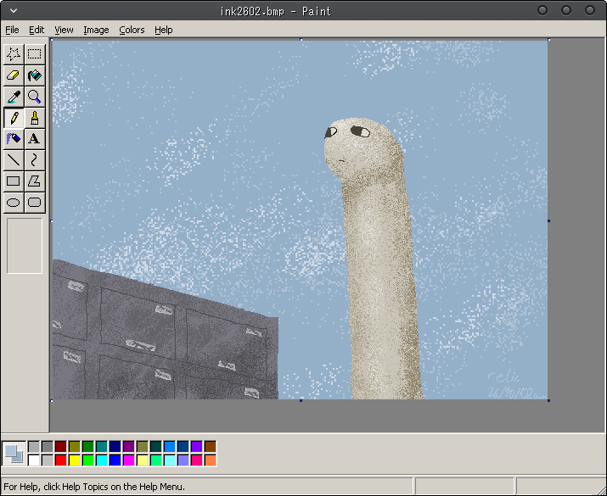
Task: Choose the Curve tool
Action: point(35,159)
